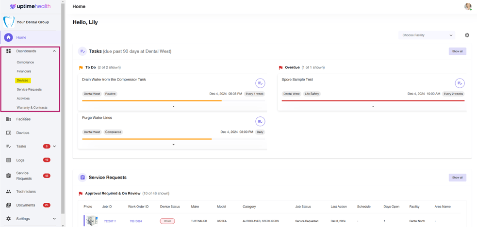Screen dimensions: 477x227
Task: Expand the Spore Sample Test details arrow
Action: [373, 106]
